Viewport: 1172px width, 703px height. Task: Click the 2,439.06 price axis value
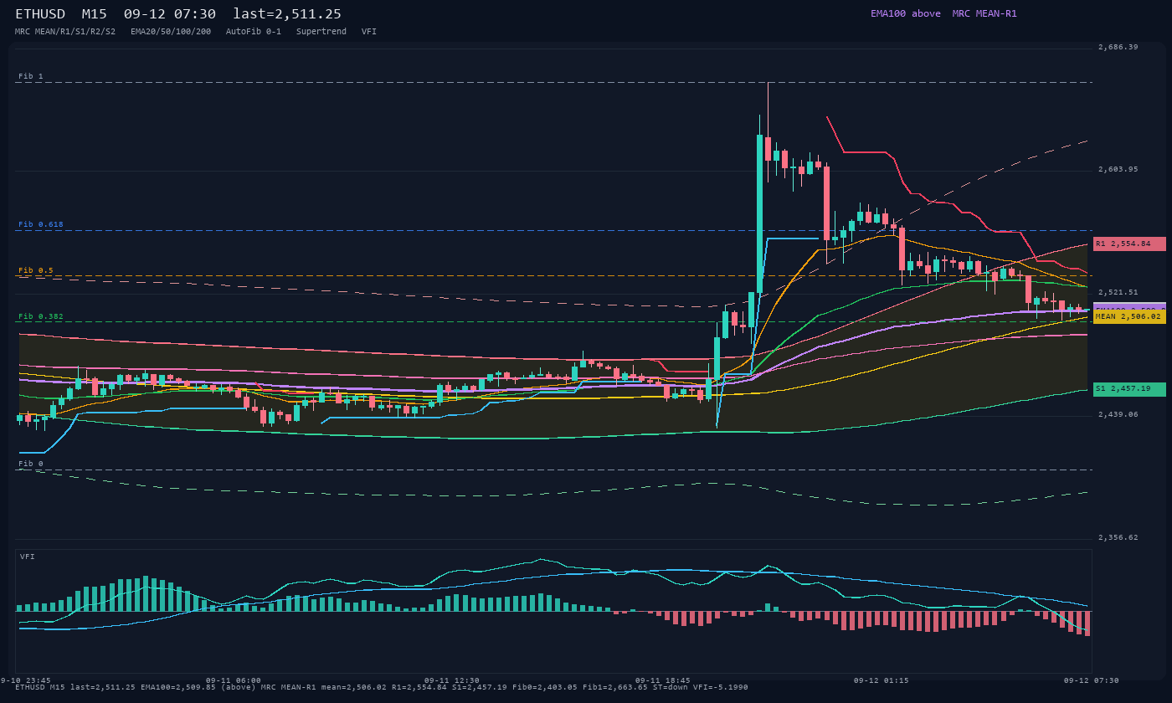pyautogui.click(x=1118, y=414)
